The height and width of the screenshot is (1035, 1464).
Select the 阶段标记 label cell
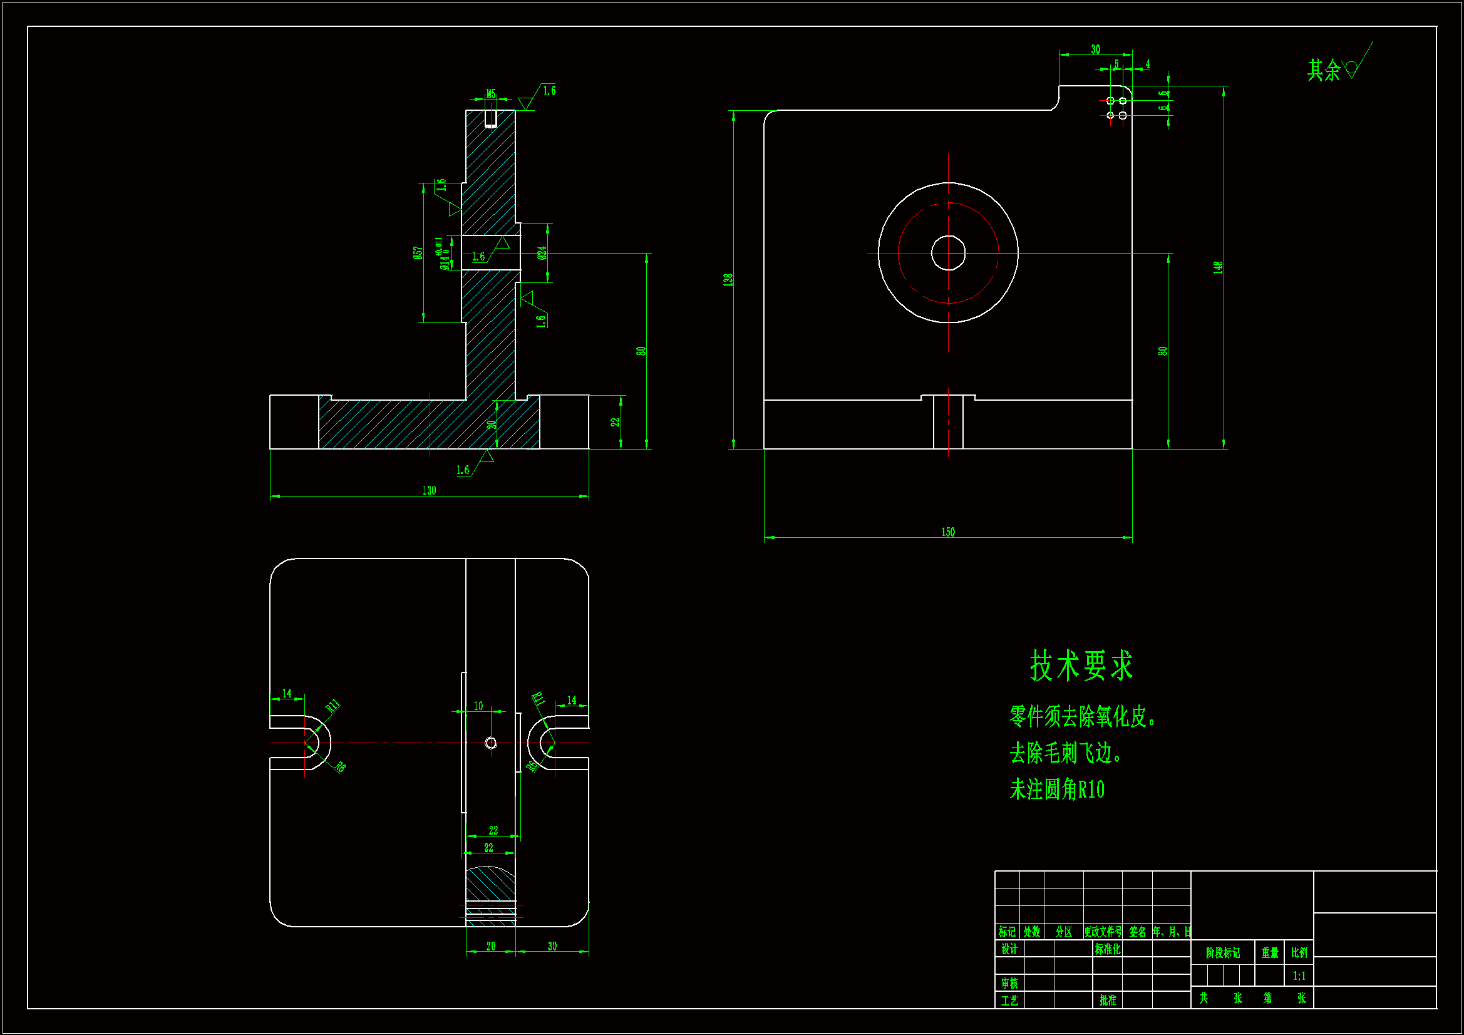pyautogui.click(x=1222, y=953)
